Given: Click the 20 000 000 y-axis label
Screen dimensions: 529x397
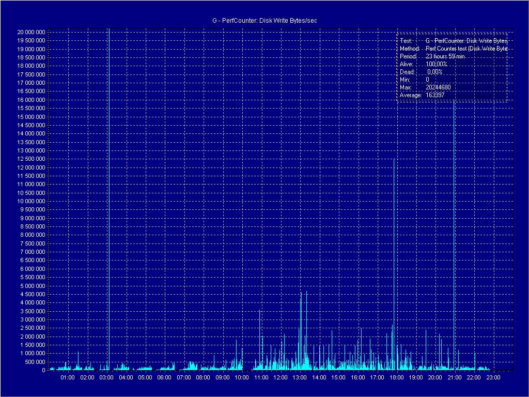Looking at the screenshot, I should point(32,32).
